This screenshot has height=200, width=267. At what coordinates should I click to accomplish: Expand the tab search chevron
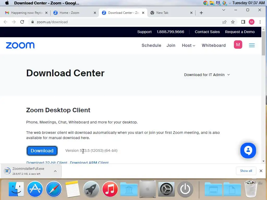click(224, 10)
